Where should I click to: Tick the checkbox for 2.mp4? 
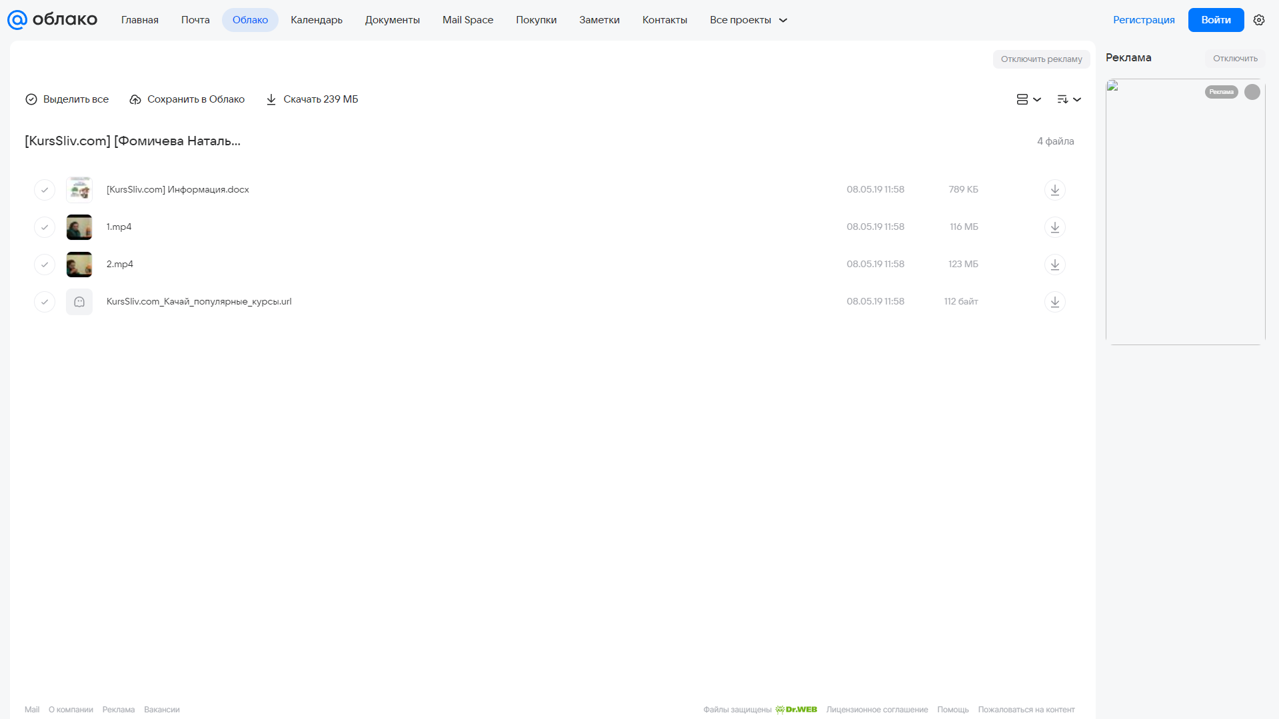click(x=45, y=265)
